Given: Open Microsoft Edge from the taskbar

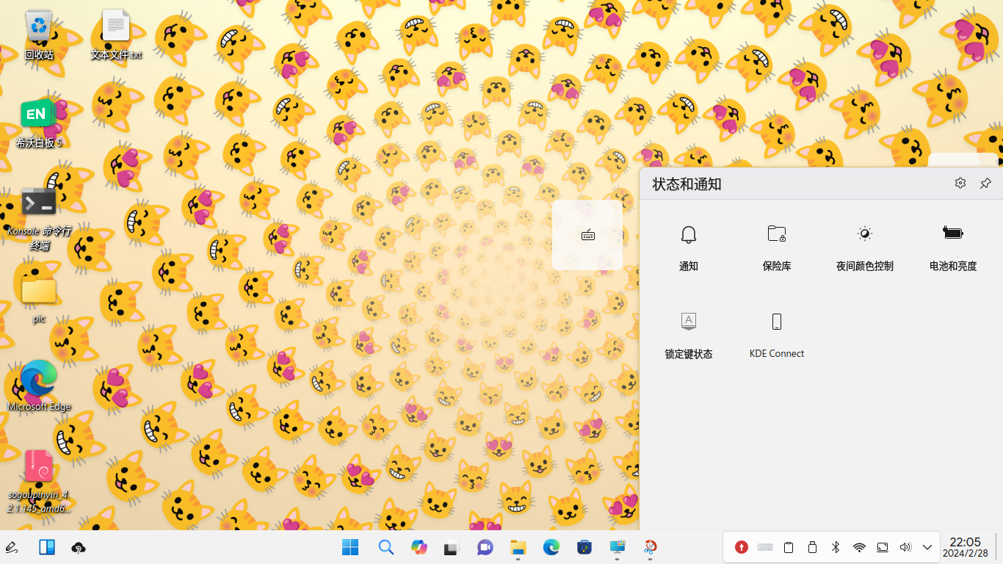Looking at the screenshot, I should click(551, 547).
